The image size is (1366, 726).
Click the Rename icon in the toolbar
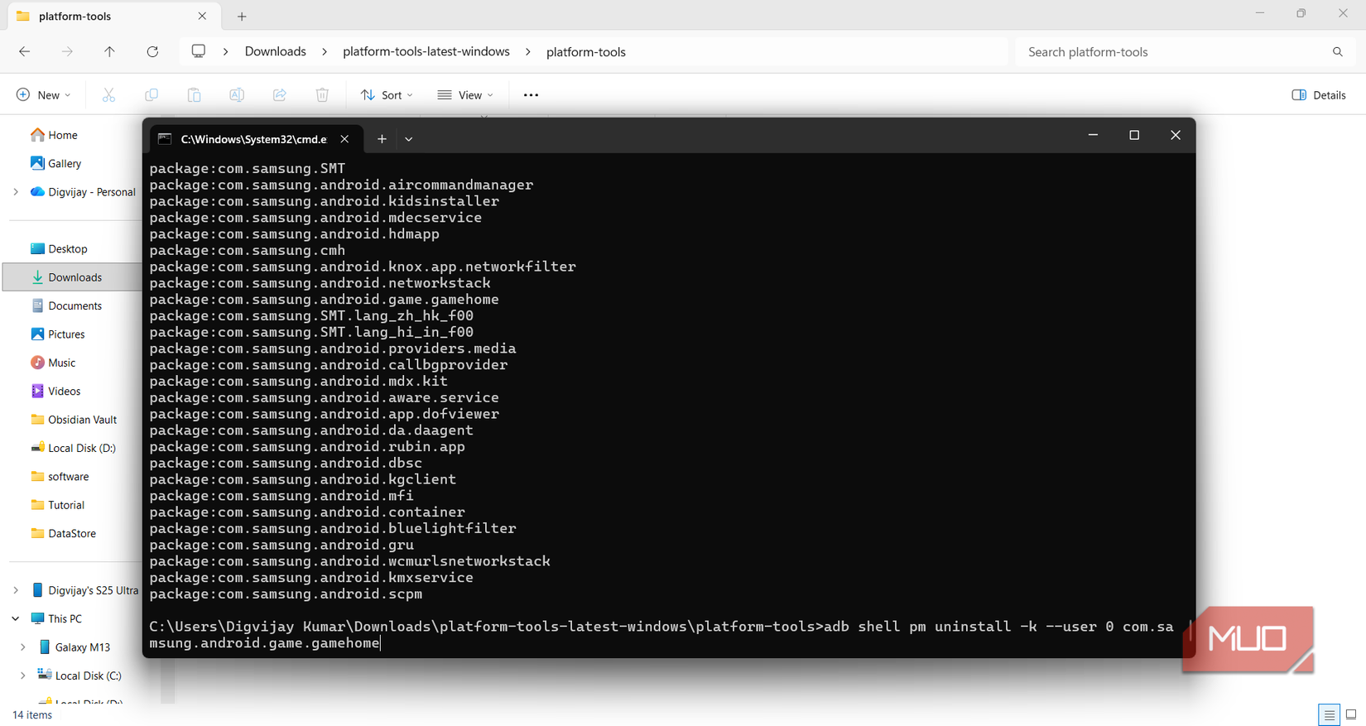(237, 95)
